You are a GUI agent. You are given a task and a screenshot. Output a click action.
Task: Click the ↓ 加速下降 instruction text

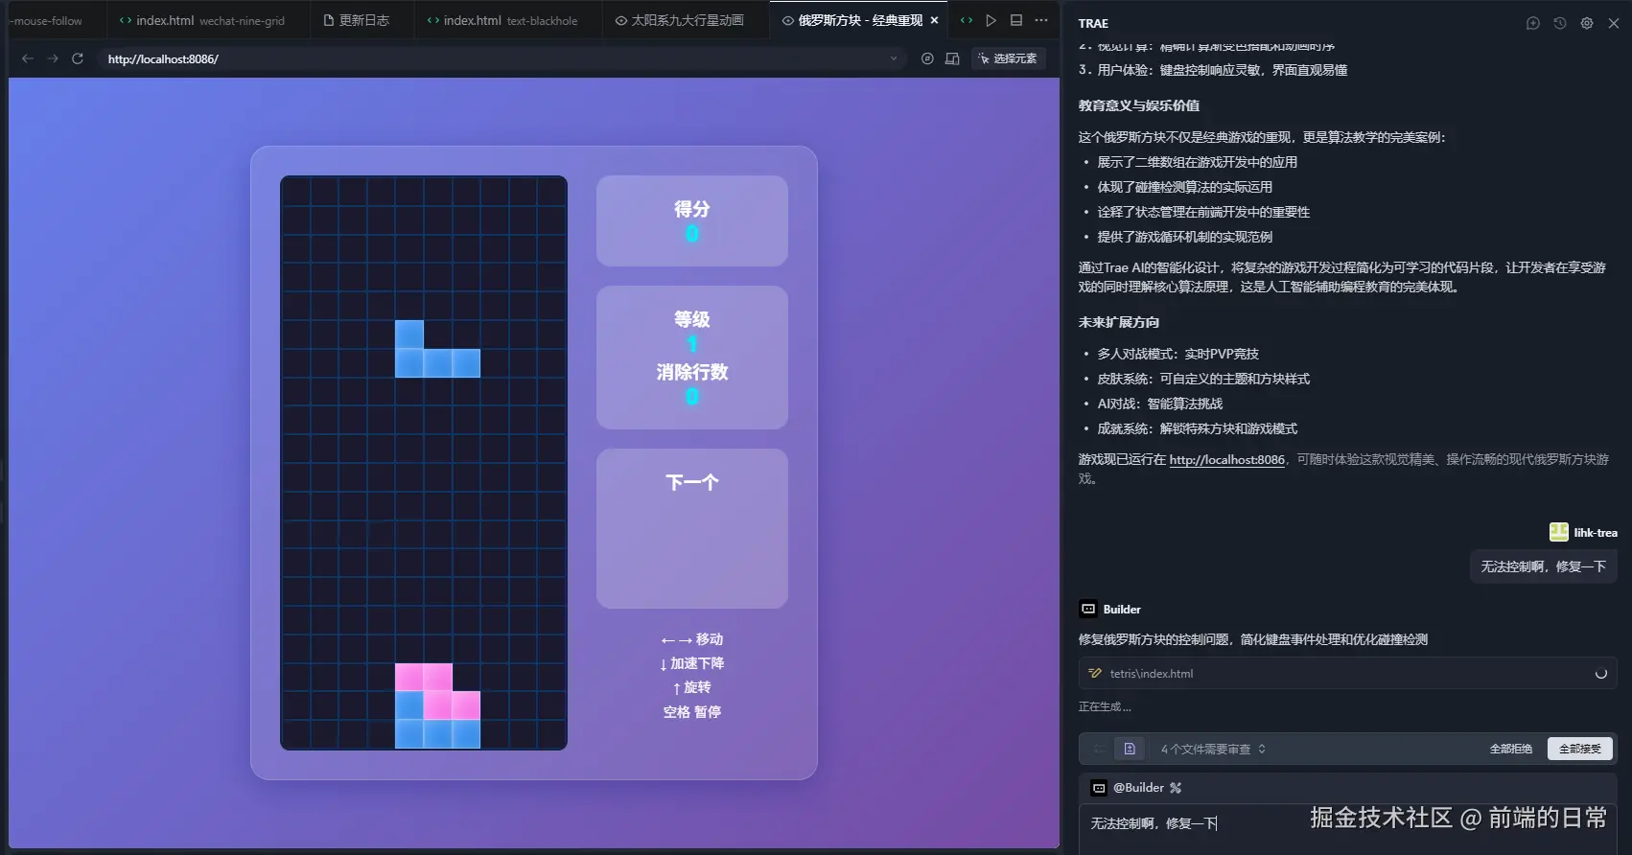692,663
